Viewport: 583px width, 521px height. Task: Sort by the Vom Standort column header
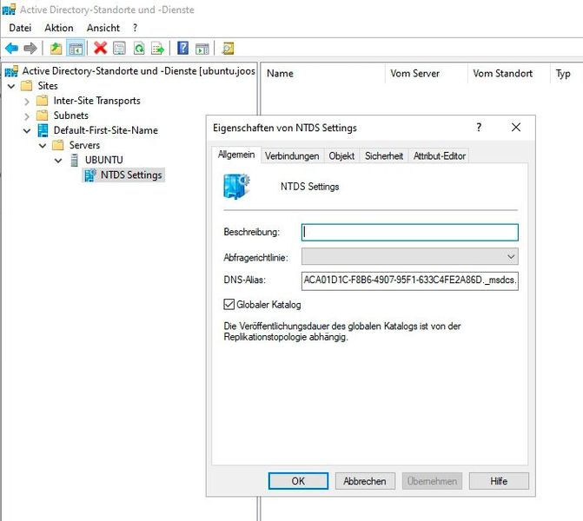click(509, 74)
